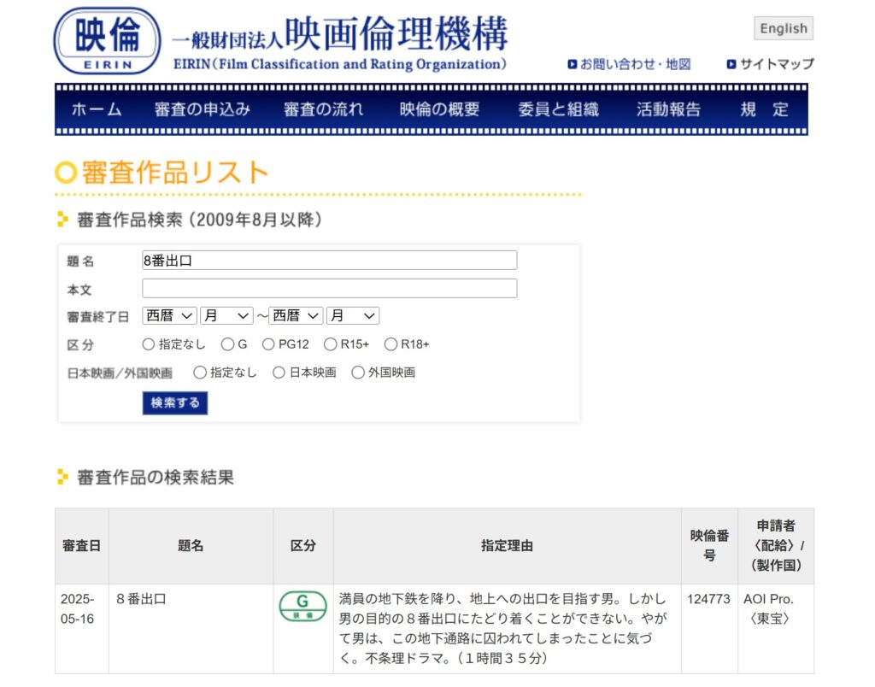Click the 審査日 column header
875x687 pixels.
click(81, 546)
